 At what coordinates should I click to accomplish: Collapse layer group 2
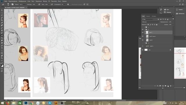(x=145, y=29)
